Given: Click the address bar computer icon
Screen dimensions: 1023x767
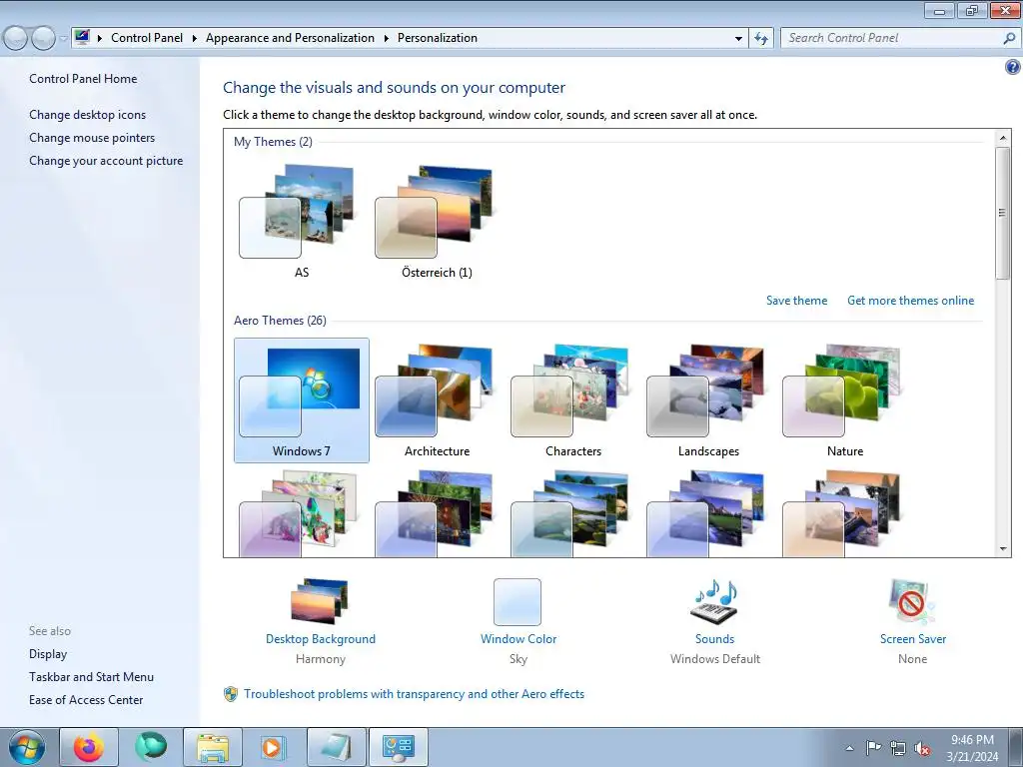Looking at the screenshot, I should coord(82,37).
